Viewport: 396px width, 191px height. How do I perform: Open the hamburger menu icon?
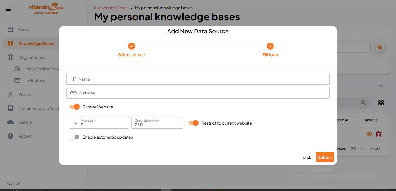[8, 9]
